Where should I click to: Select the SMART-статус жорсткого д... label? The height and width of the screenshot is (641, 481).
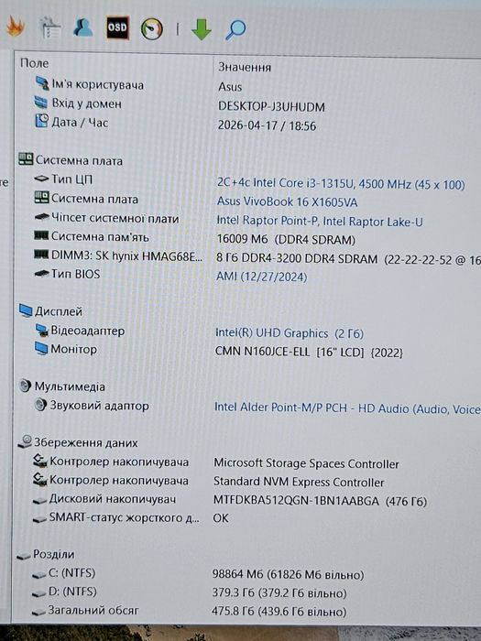124,517
